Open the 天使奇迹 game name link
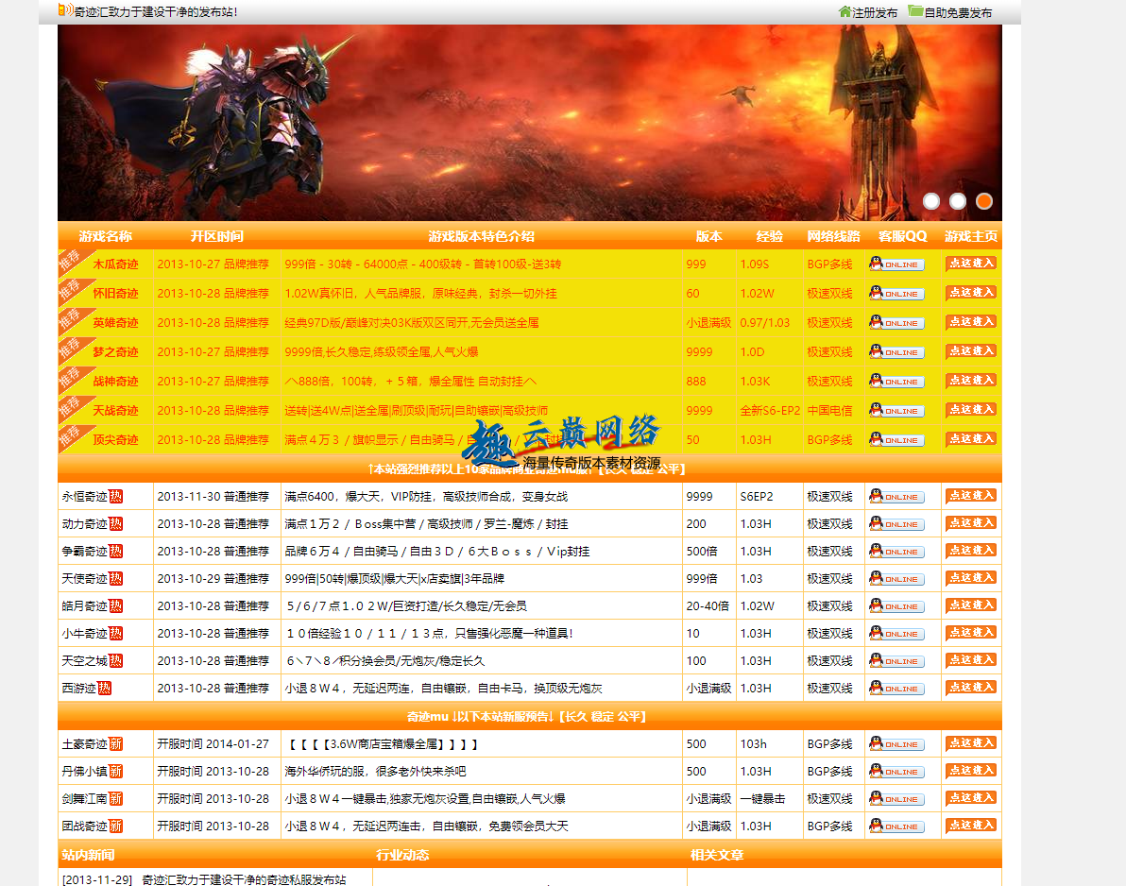The height and width of the screenshot is (886, 1126). coord(85,579)
